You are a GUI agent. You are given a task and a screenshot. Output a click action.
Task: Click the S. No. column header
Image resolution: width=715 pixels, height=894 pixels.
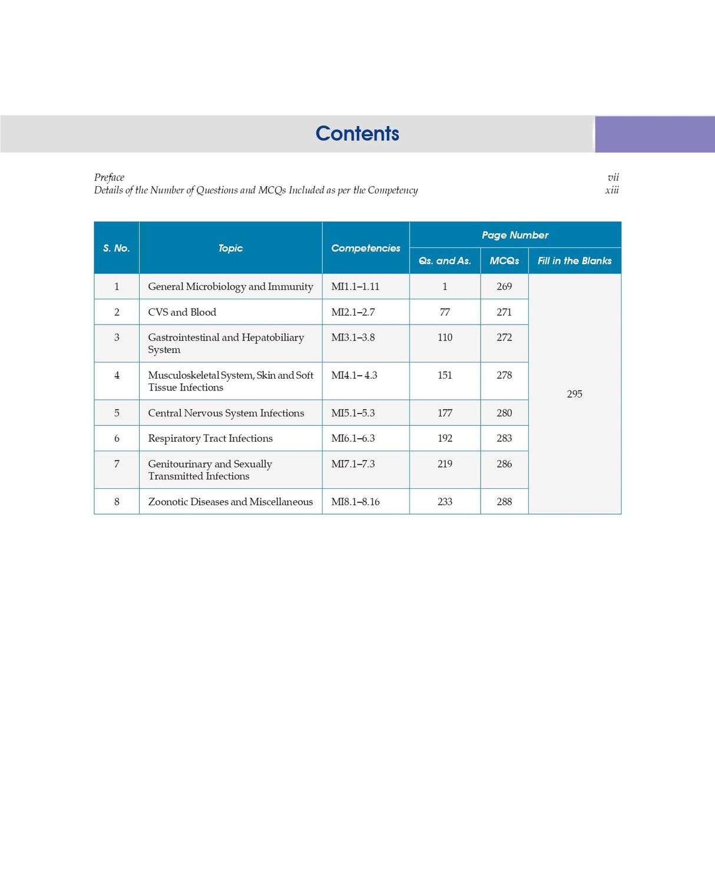(116, 248)
